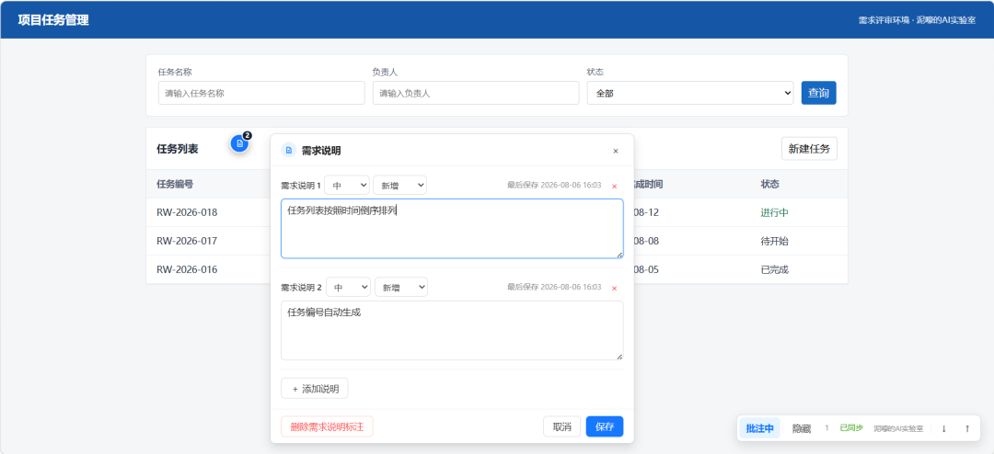Go to next annotation with down arrow
This screenshot has height=454, width=994.
pyautogui.click(x=943, y=428)
